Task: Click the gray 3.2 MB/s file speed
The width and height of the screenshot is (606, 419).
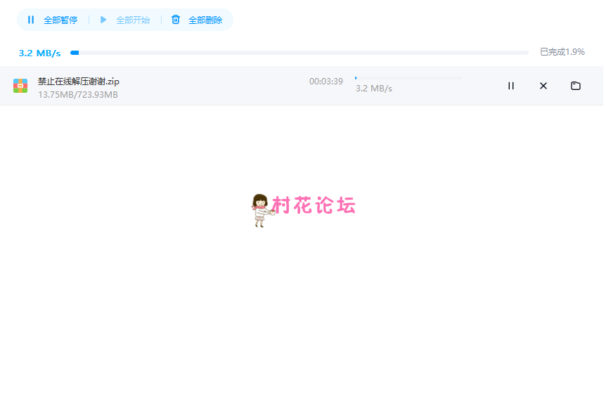Action: 374,89
